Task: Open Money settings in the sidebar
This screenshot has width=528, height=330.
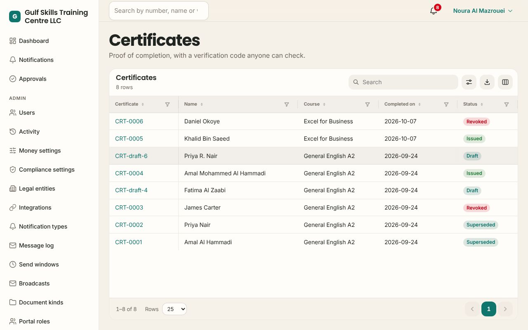Action: tap(49, 151)
